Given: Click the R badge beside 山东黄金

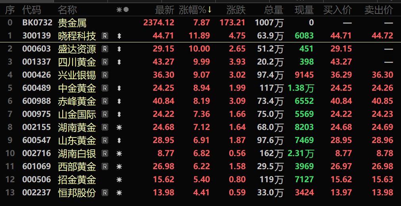Looking at the screenshot, I should 105,140.
